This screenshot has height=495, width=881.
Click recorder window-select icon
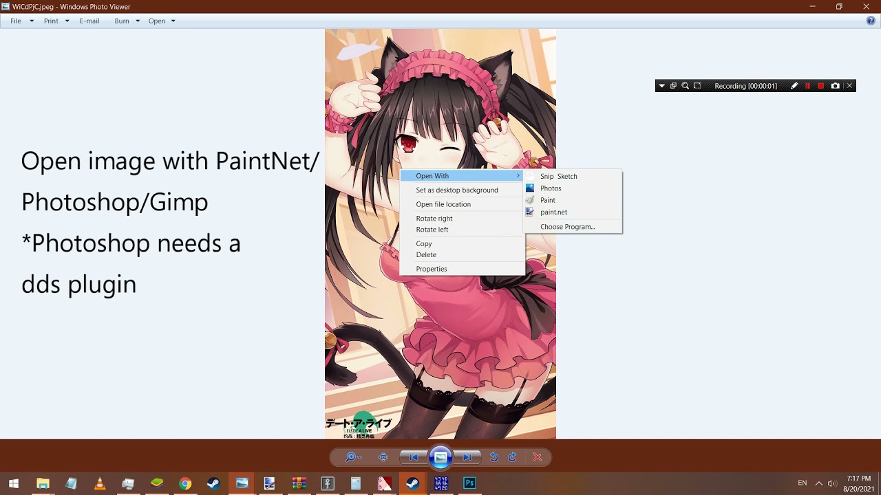[673, 86]
